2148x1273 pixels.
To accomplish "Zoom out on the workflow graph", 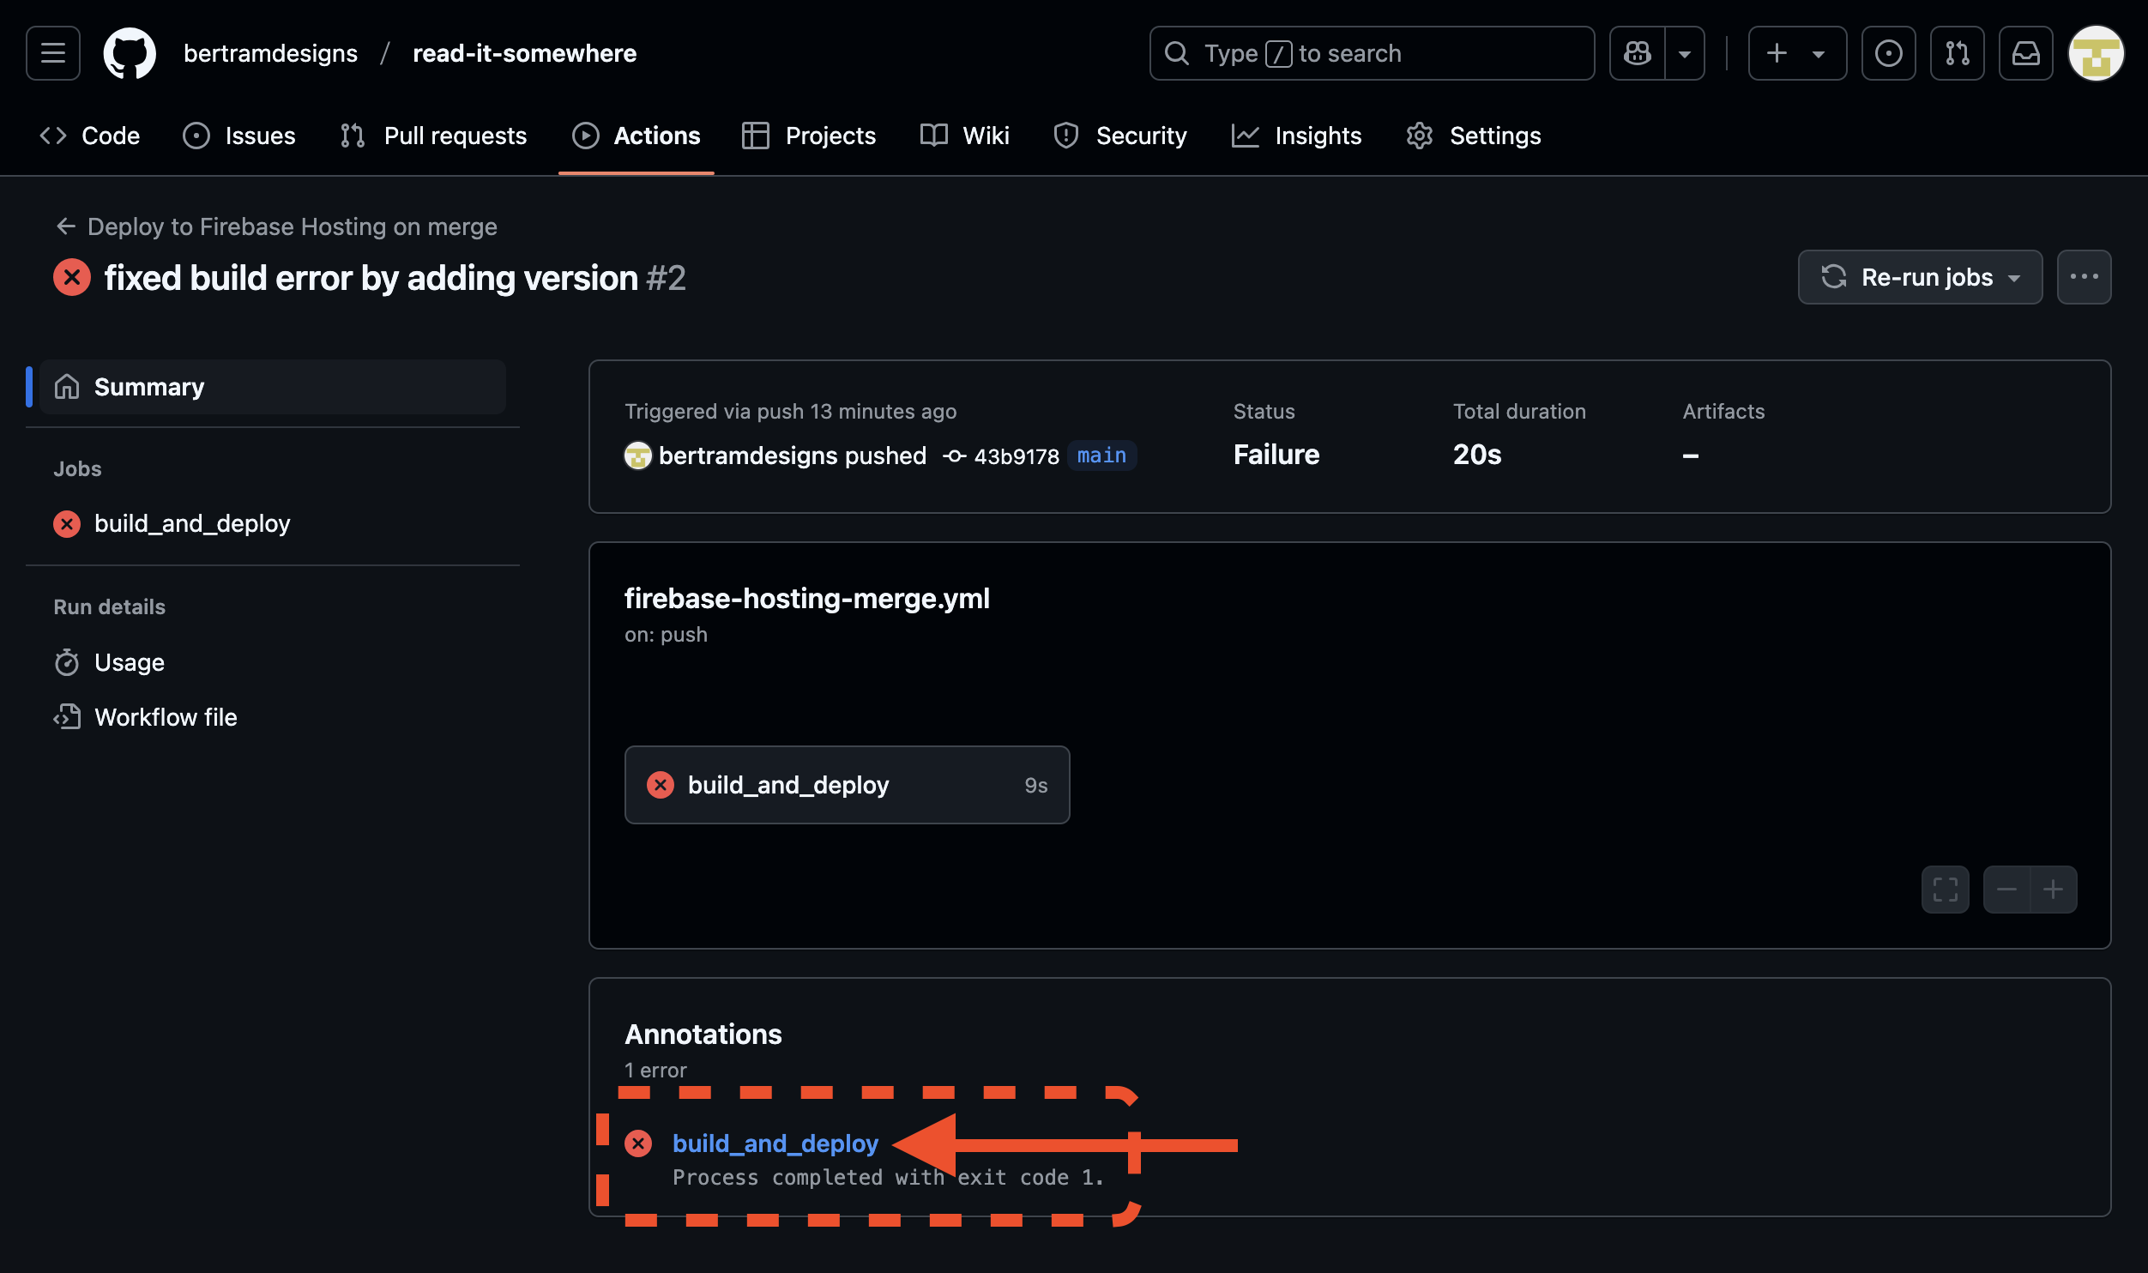I will 2006,890.
